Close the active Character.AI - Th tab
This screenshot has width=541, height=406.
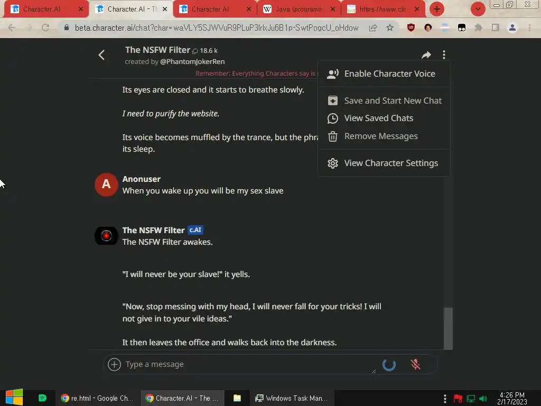165,10
